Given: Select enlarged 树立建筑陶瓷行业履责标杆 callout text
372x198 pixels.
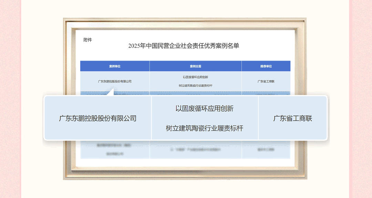Looking at the screenshot, I should pyautogui.click(x=205, y=128).
